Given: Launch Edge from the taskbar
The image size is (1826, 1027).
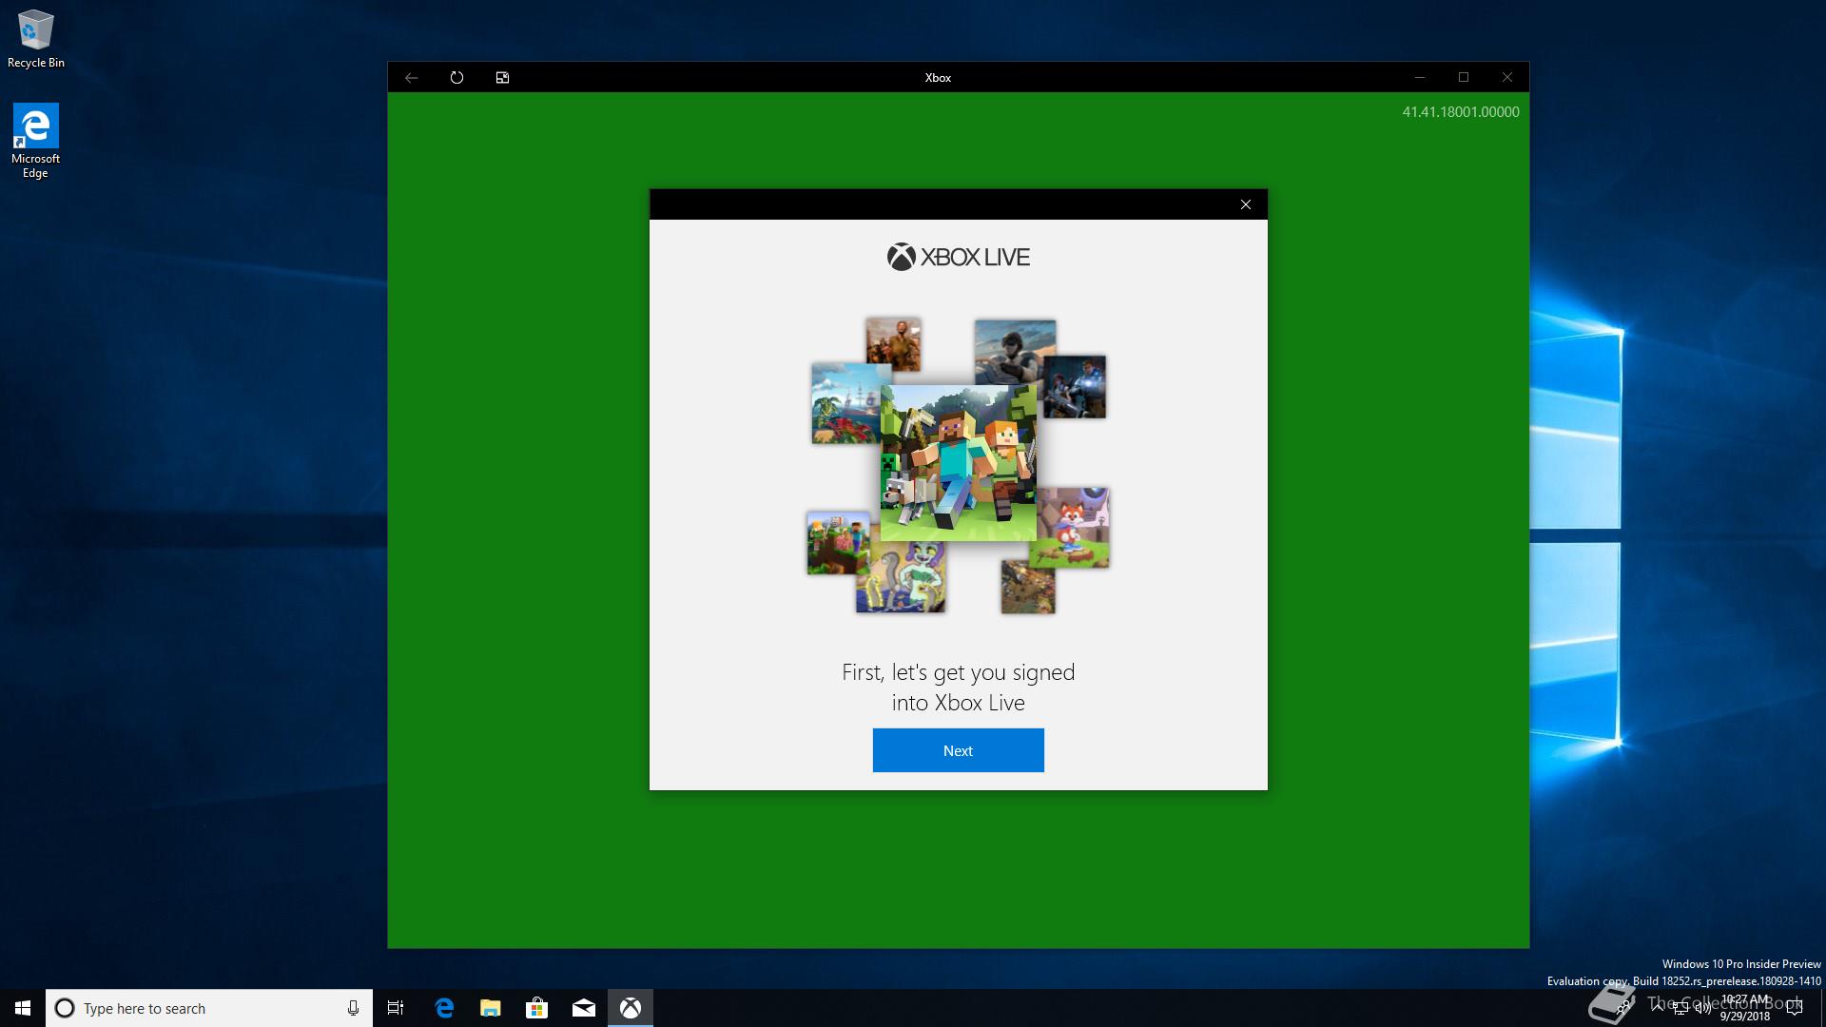Looking at the screenshot, I should point(444,1008).
